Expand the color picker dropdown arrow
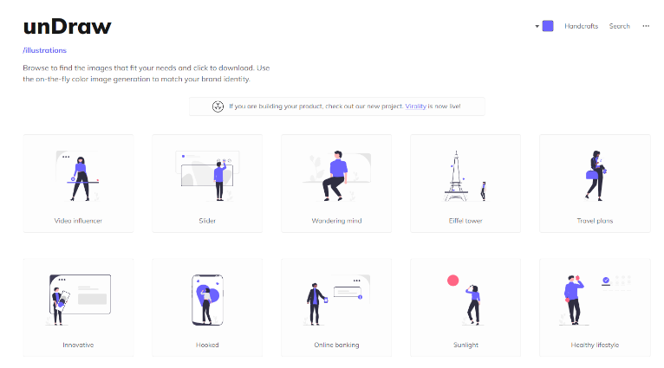The width and height of the screenshot is (664, 368). 537,26
